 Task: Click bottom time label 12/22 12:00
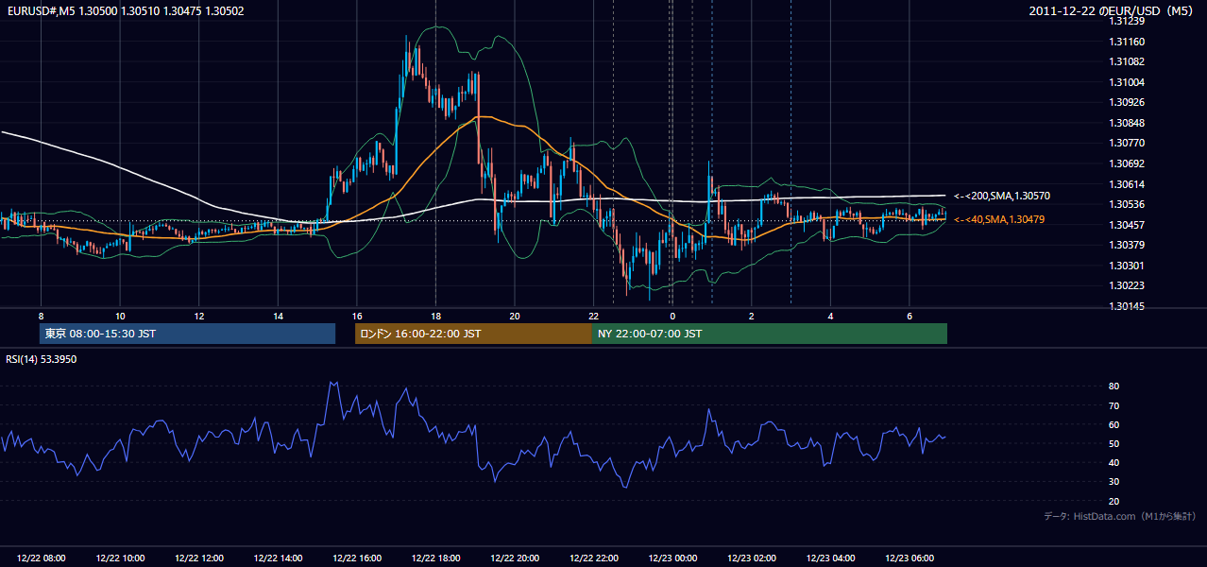tap(198, 558)
